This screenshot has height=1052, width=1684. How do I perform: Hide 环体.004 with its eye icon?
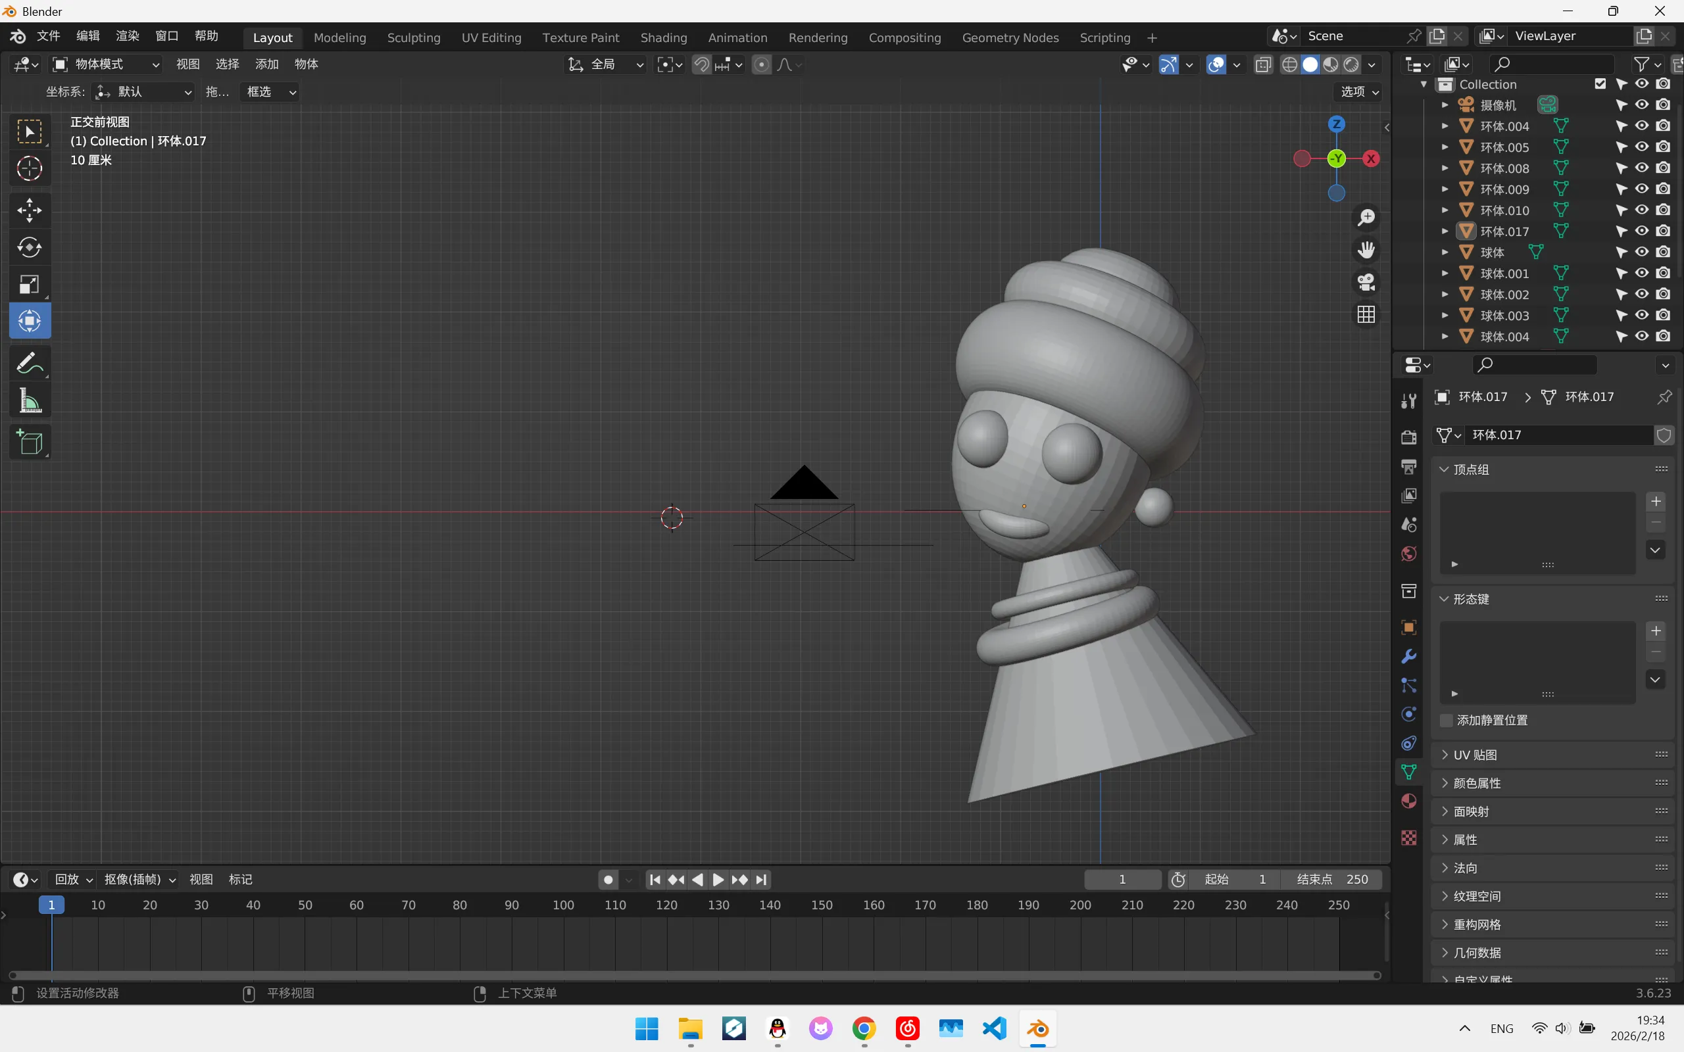coord(1641,126)
